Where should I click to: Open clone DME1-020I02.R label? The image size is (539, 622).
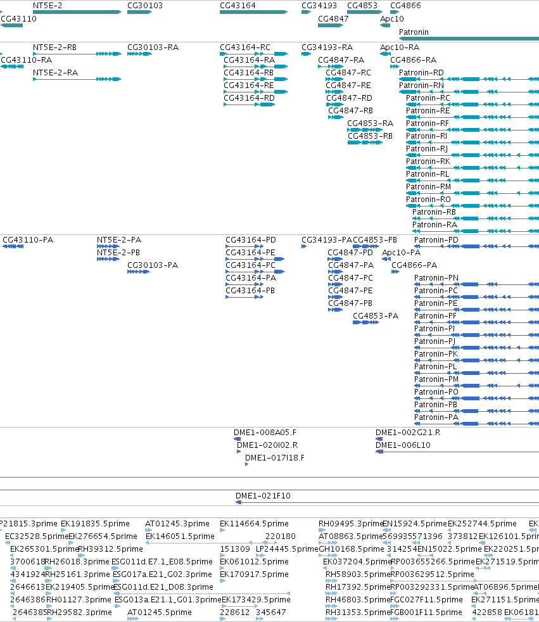pyautogui.click(x=267, y=445)
